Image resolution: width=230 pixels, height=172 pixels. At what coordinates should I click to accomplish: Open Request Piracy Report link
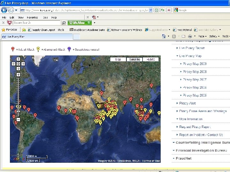[x=195, y=127]
